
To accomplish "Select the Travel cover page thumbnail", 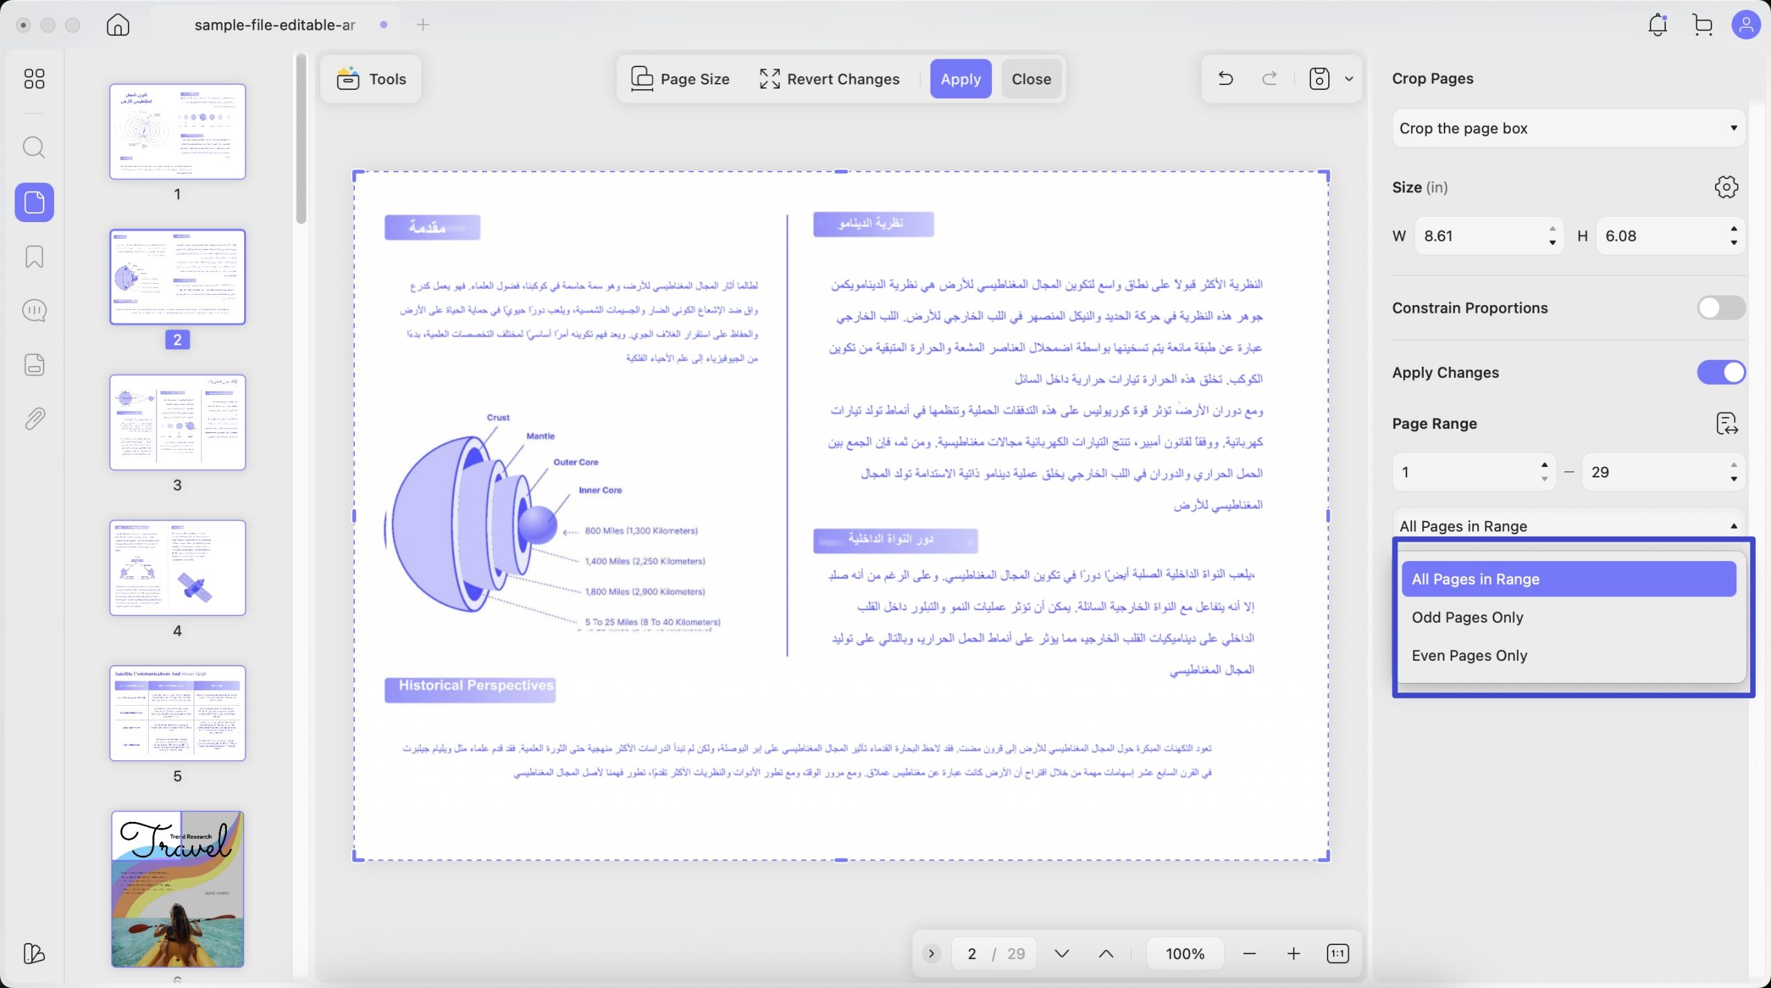I will 178,889.
